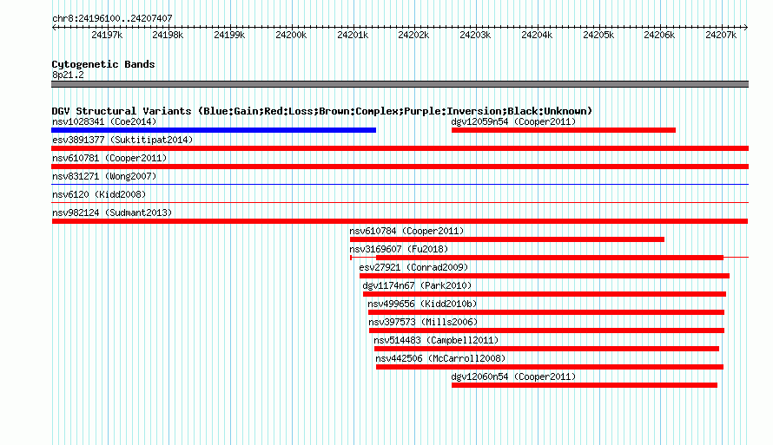
Task: Click the 24203k ruler tick label
Action: coord(475,35)
